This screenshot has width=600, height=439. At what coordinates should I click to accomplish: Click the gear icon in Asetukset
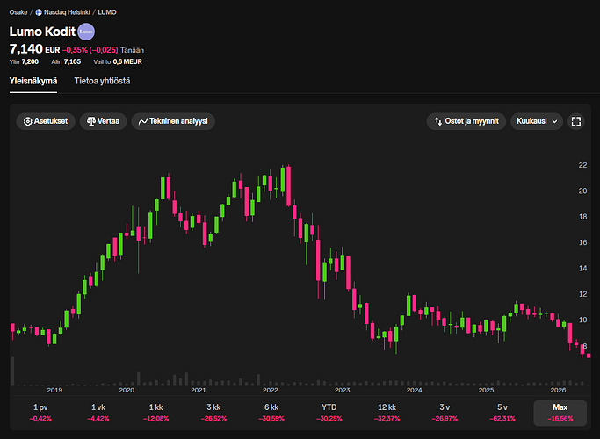[27, 121]
